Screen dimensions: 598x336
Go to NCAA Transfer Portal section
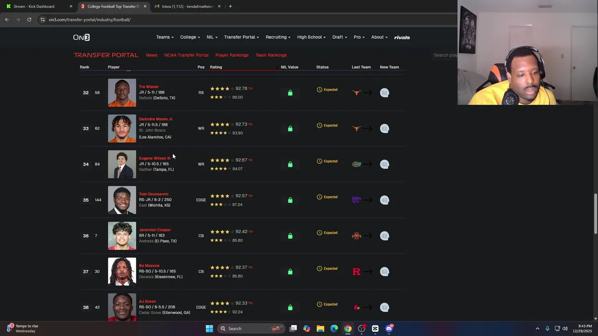[x=186, y=55]
